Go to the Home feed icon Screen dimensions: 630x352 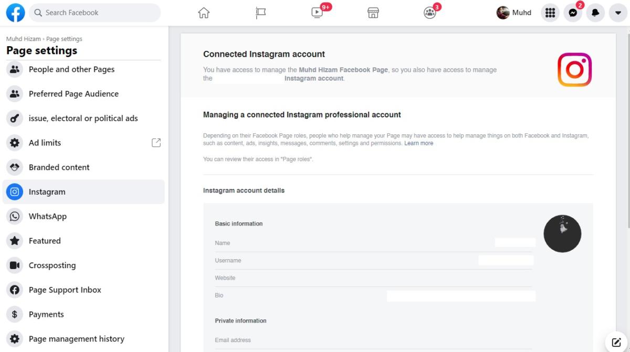point(204,13)
